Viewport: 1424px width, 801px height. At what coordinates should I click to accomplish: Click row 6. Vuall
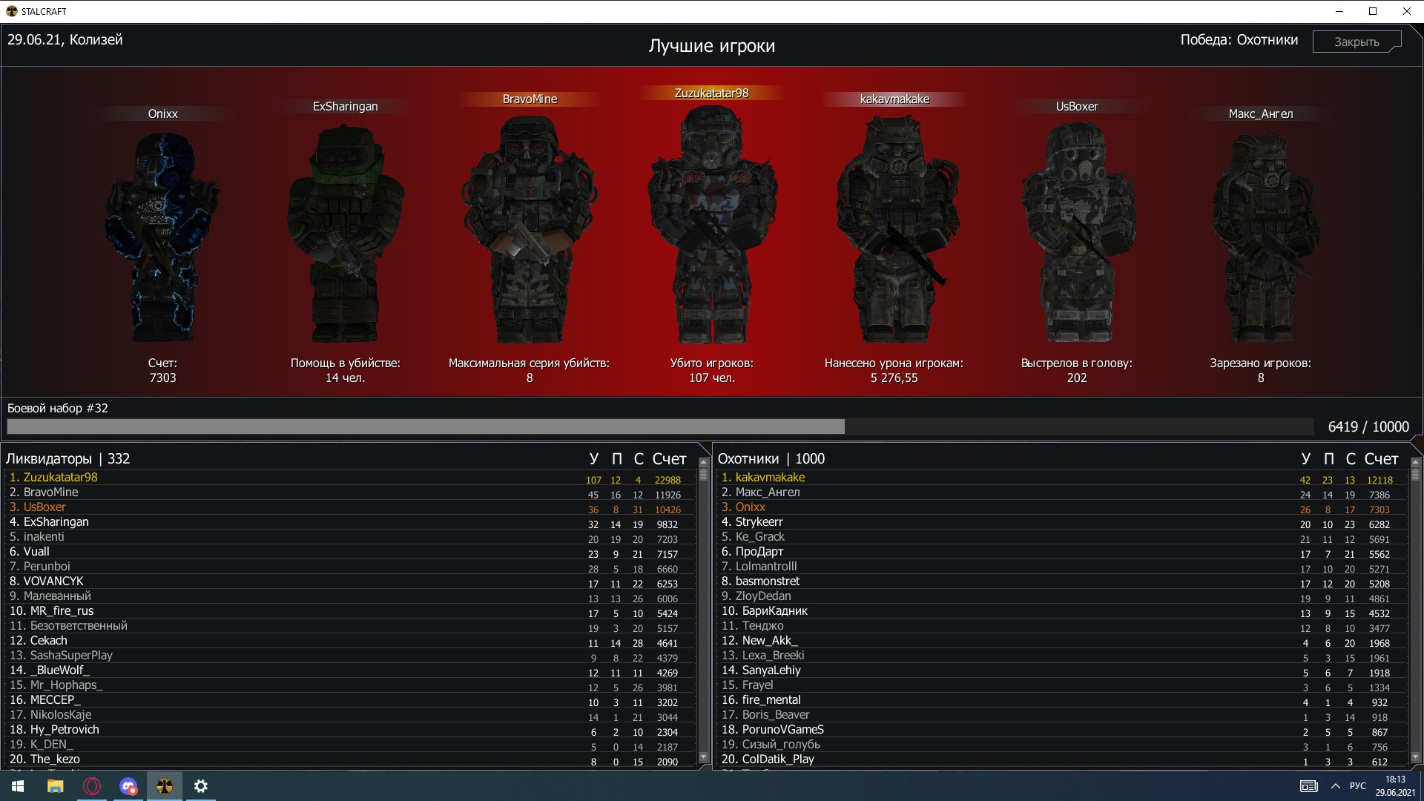(351, 552)
